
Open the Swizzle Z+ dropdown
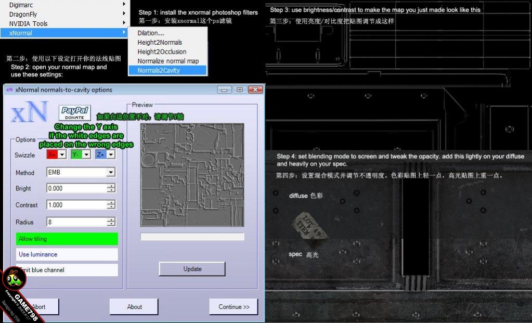[111, 154]
